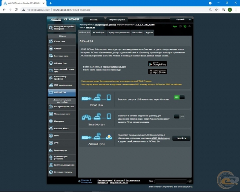This screenshot has width=240, height=192.
Task: Turn off the Cloud Disk ON switch
Action: (x=179, y=97)
